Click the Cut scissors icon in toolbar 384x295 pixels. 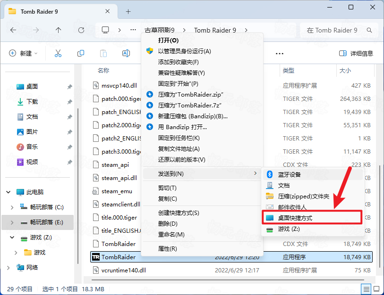(58, 53)
